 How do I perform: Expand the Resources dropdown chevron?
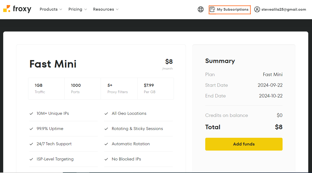117,9
